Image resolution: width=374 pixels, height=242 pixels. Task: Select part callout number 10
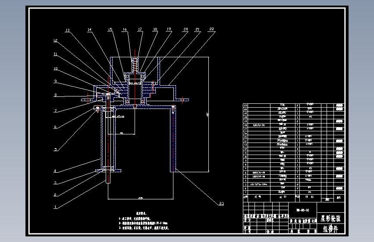[56, 68]
